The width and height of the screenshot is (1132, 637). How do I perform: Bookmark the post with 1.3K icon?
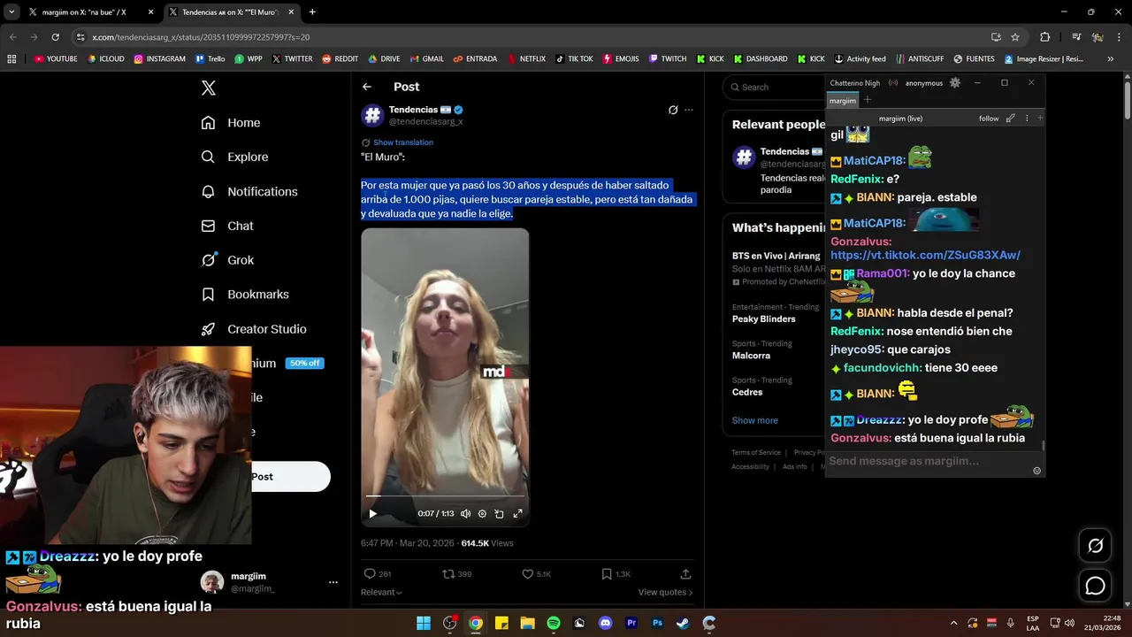(x=616, y=574)
